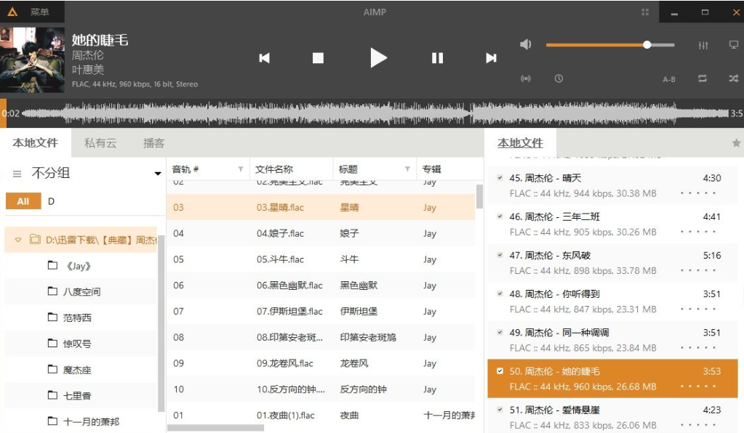The image size is (744, 433).
Task: Select the 04.娘子.flac row
Action: tap(321, 233)
